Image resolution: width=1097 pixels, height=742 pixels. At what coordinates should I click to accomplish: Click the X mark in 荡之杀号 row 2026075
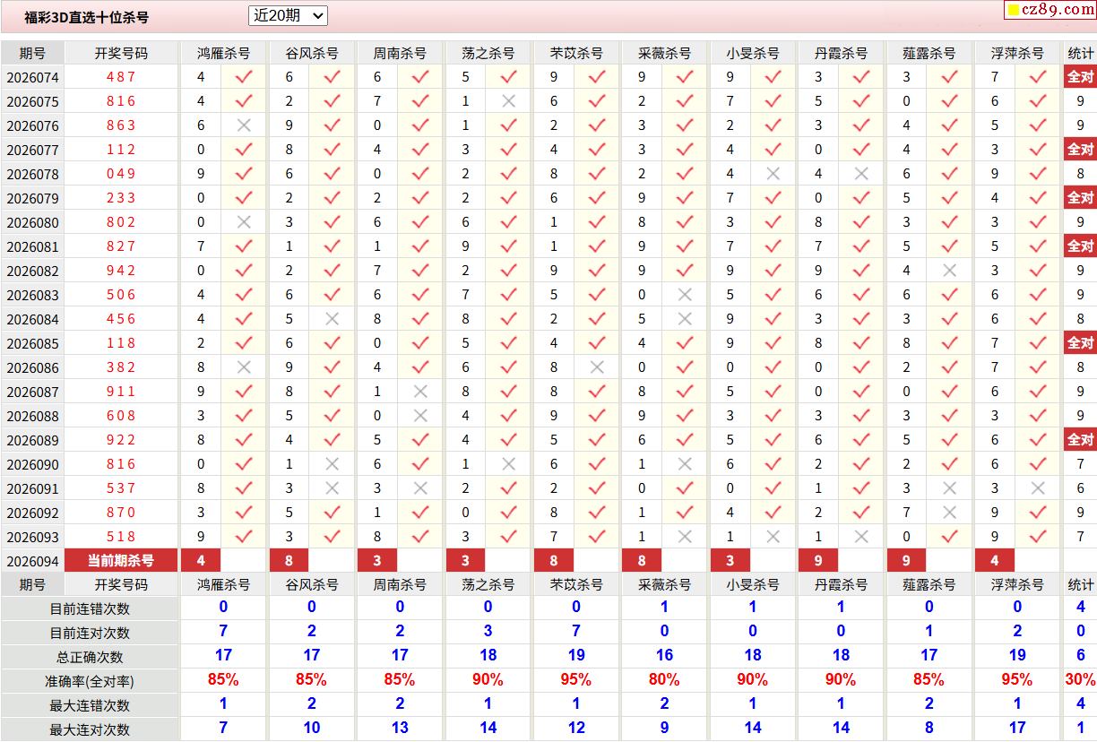(x=508, y=101)
